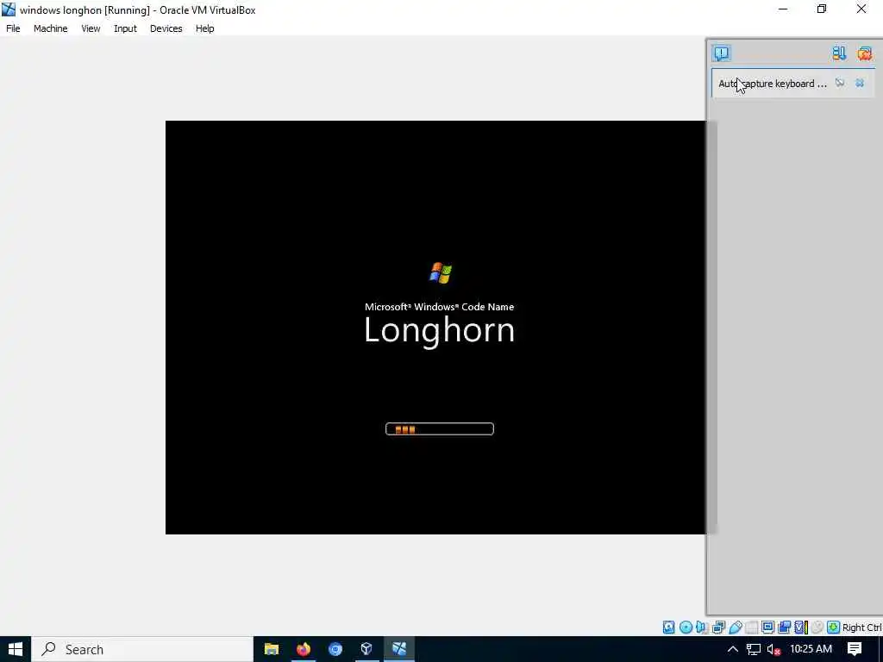Viewport: 883px width, 662px height.
Task: Click the hard disk activity status icon
Action: point(668,628)
